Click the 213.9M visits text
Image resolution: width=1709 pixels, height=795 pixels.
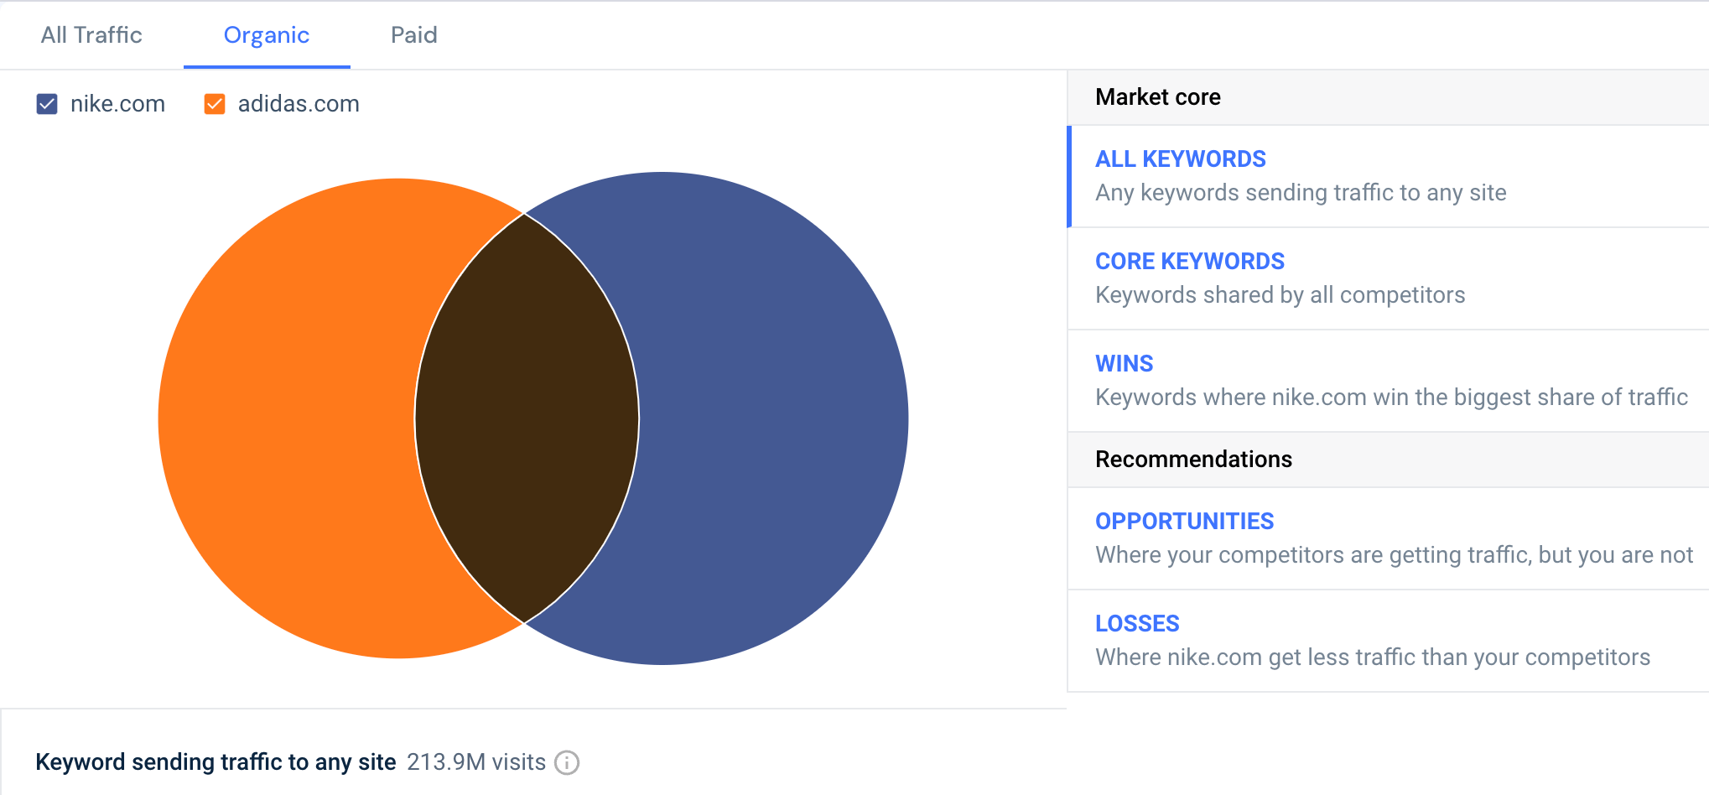coord(475,762)
